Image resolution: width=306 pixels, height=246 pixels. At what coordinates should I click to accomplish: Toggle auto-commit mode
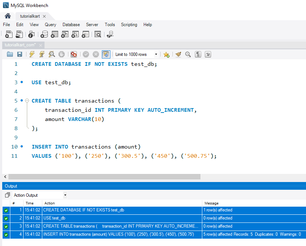tap(106, 54)
